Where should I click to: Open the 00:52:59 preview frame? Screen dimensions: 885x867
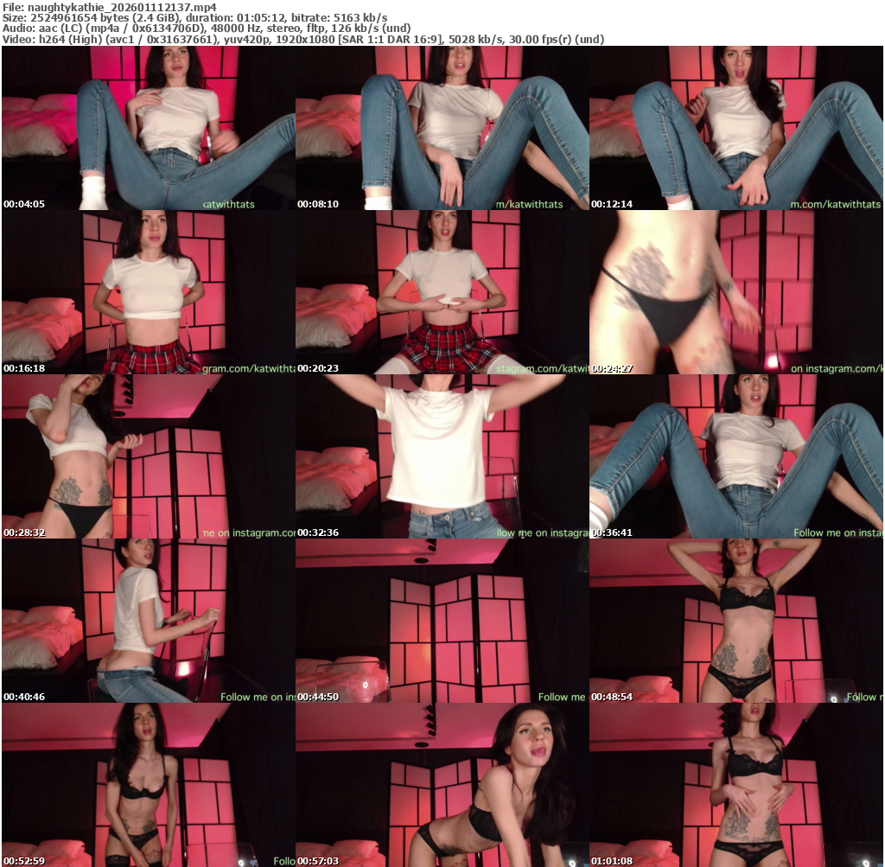point(148,785)
